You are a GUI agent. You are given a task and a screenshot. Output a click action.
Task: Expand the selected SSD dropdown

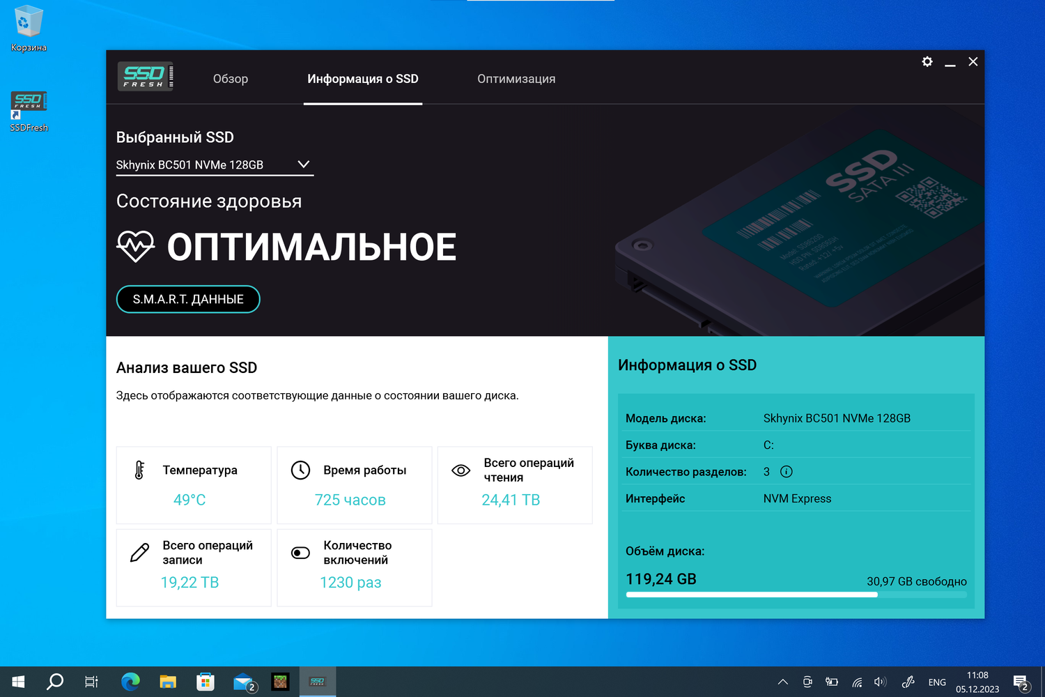pyautogui.click(x=215, y=165)
